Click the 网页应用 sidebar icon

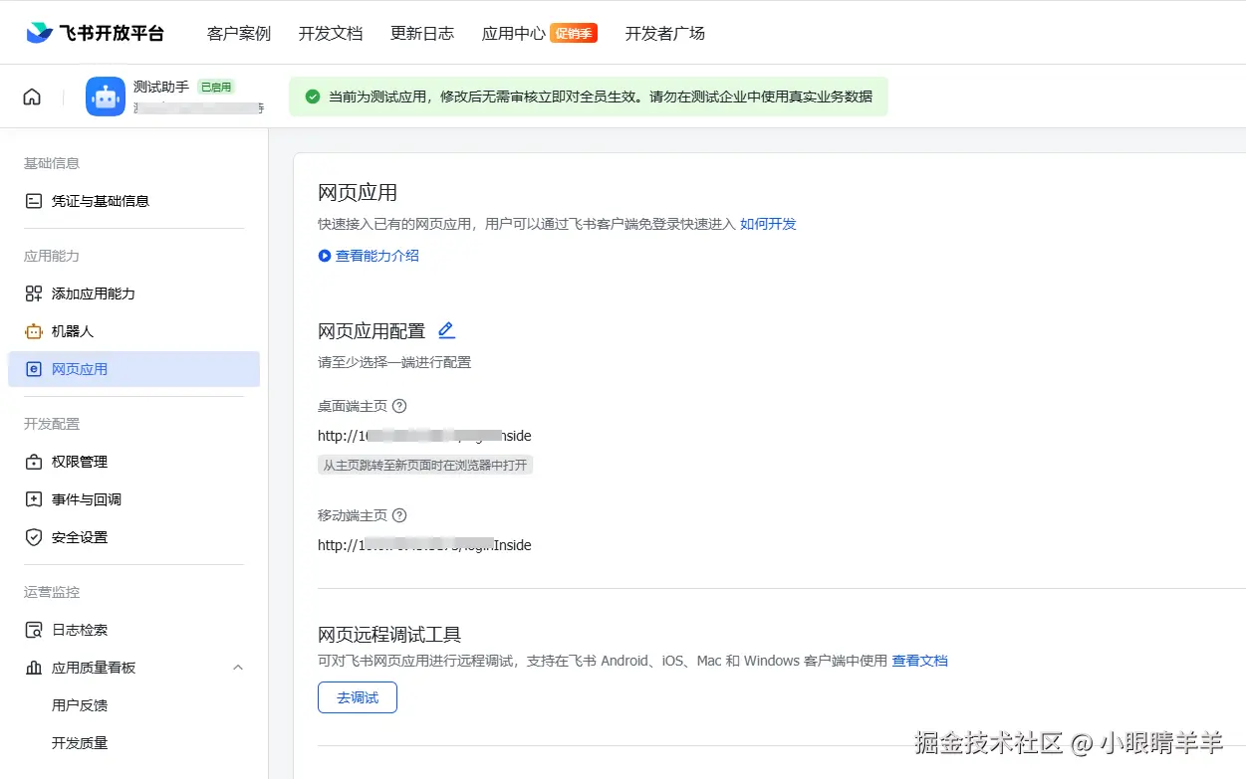tap(34, 369)
